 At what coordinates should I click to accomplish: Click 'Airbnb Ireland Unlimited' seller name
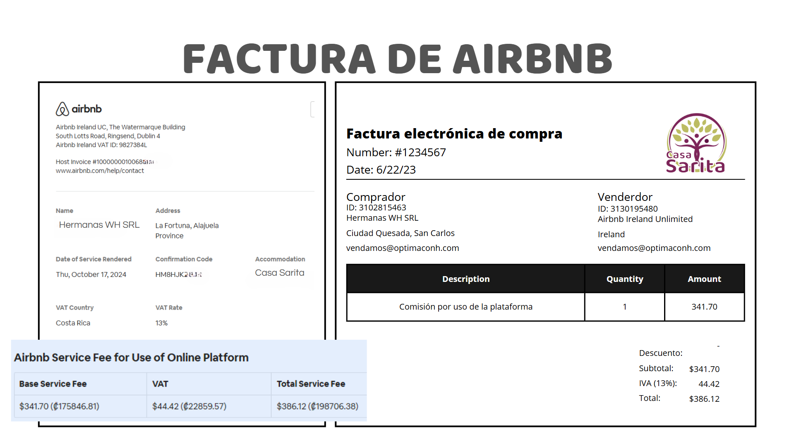(645, 219)
